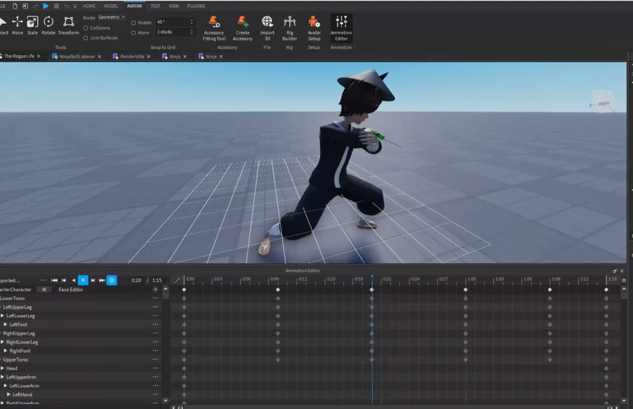Expand the LeftLowerLeg track

pyautogui.click(x=3, y=316)
